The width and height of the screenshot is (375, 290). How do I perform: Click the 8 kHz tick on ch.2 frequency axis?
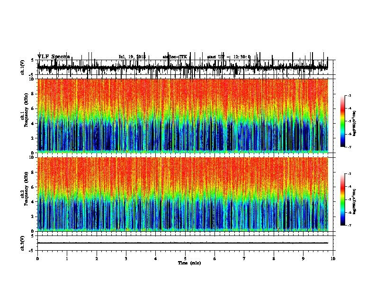tap(33, 172)
